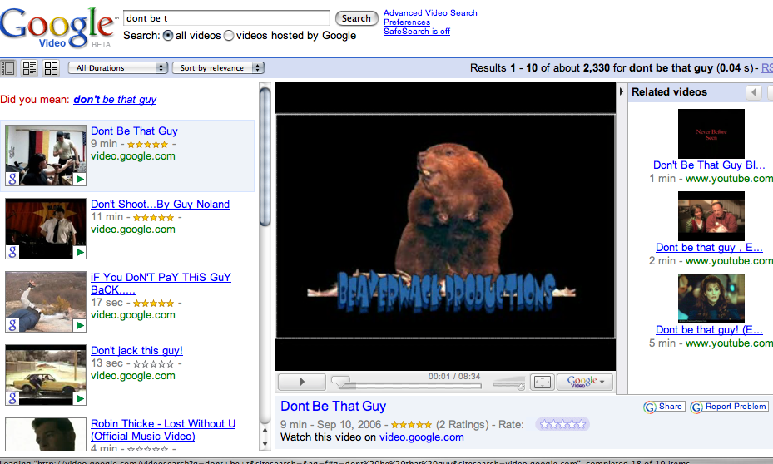Image resolution: width=773 pixels, height=464 pixels.
Task: Open Dont Be That Guy result title
Action: (x=134, y=131)
